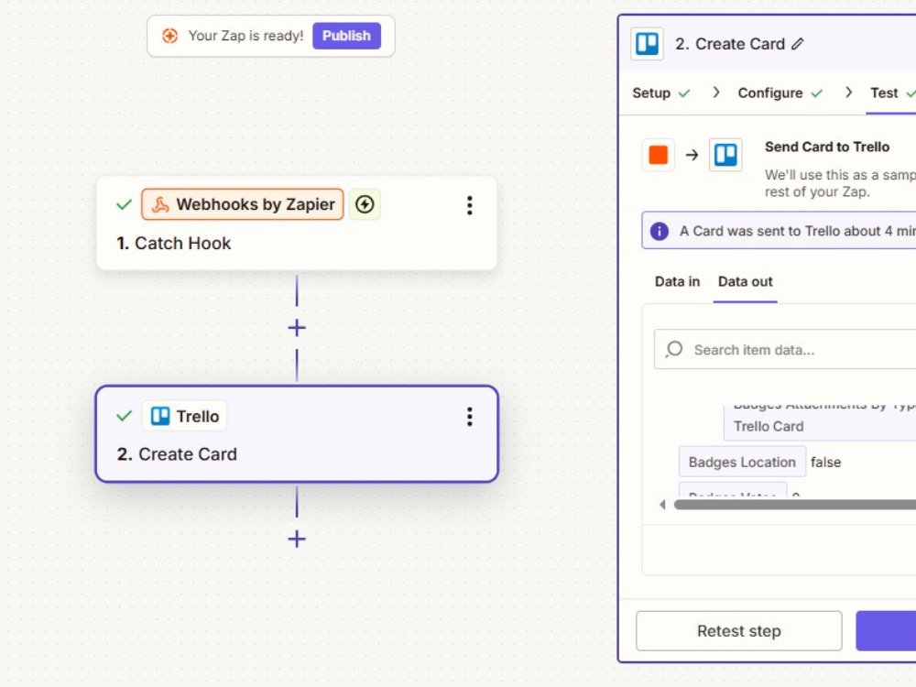The image size is (916, 687).
Task: Select the Webhooks by Zapier app badge
Action: tap(243, 204)
